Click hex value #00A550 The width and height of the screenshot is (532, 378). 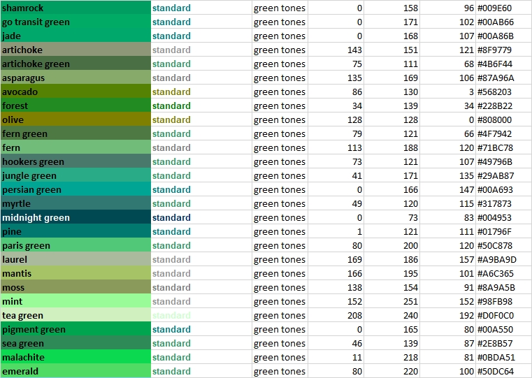(495, 330)
